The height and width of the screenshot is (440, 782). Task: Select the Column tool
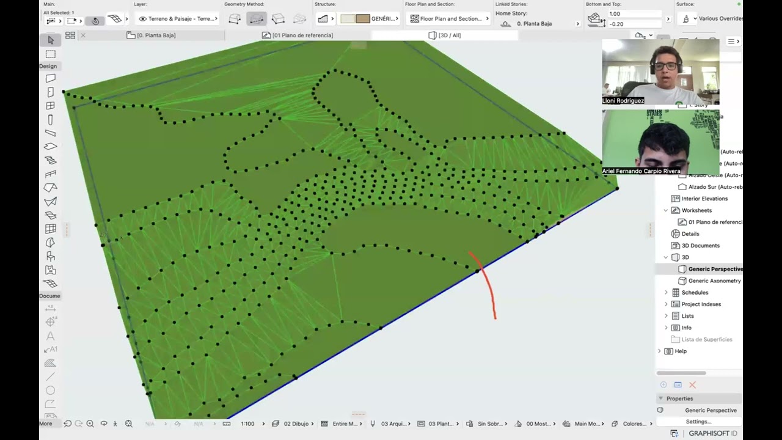[x=51, y=120]
